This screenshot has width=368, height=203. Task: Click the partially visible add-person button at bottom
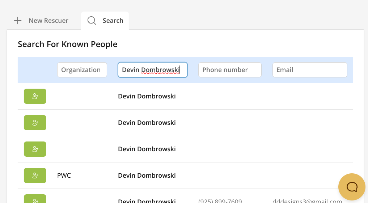(35, 199)
